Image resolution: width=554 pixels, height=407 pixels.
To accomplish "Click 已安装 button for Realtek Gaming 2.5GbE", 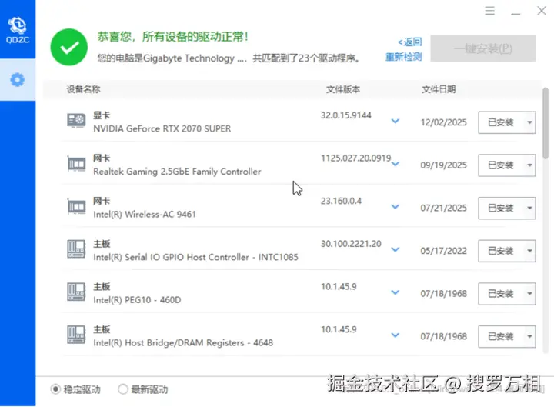I will [501, 165].
